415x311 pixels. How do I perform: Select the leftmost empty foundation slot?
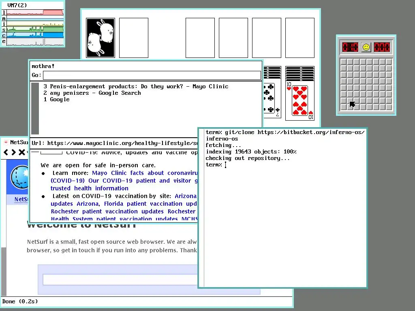[200, 38]
